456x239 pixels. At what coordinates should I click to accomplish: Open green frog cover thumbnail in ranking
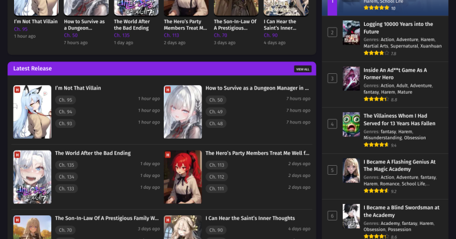(x=351, y=125)
